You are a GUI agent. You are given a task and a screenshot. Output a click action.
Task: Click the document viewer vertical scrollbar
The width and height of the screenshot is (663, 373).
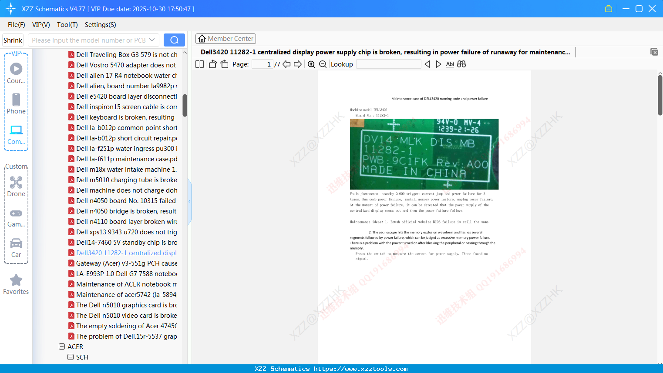click(660, 95)
